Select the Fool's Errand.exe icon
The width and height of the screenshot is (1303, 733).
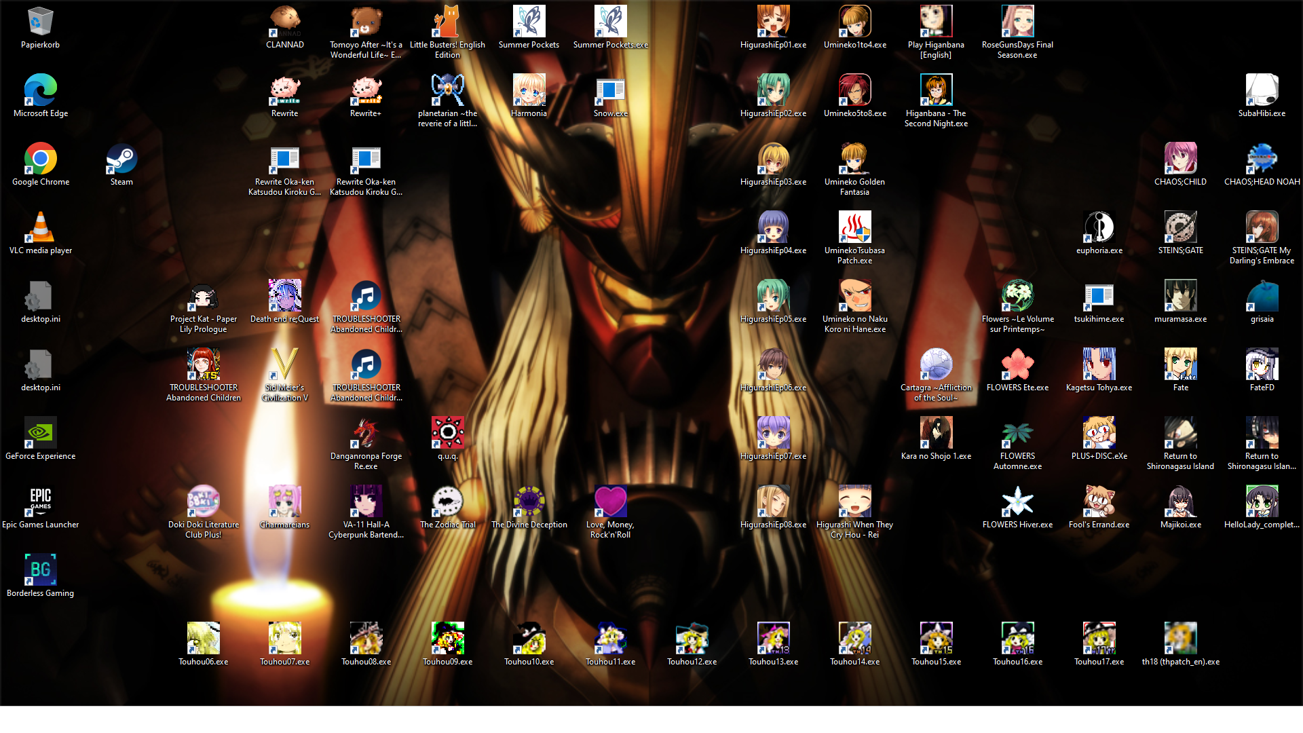click(x=1099, y=502)
